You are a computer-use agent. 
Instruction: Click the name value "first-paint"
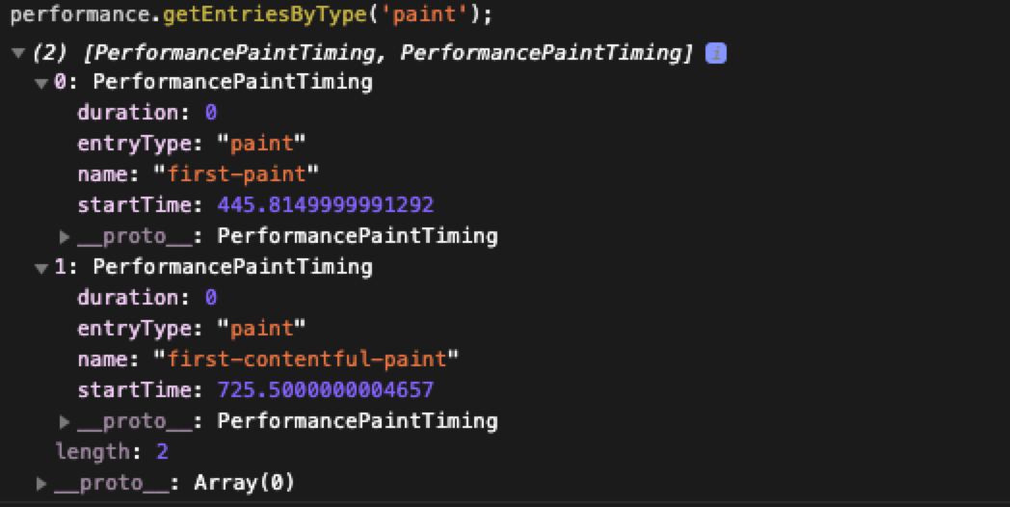click(x=236, y=173)
